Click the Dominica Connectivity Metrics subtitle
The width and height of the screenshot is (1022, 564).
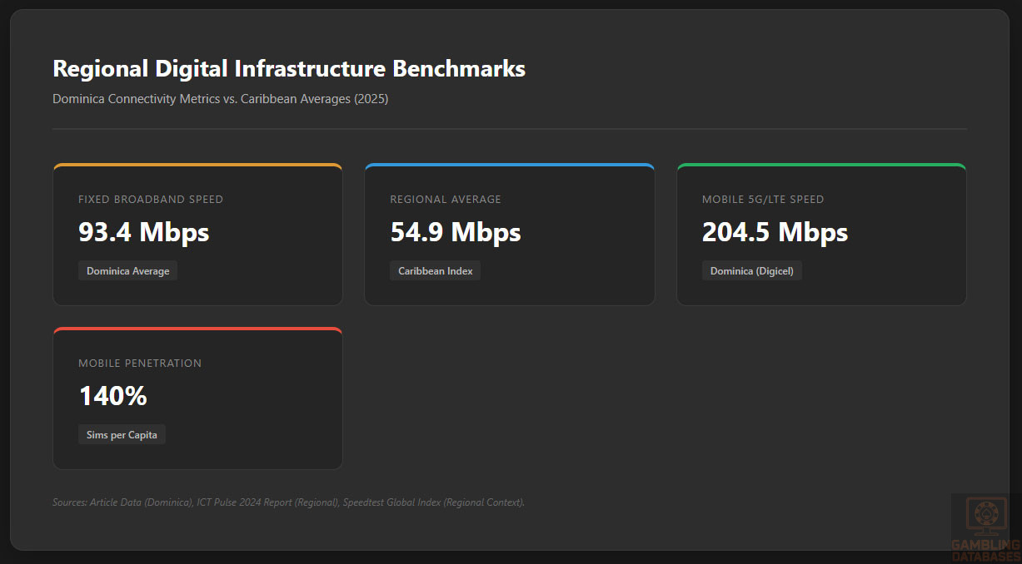click(x=220, y=99)
